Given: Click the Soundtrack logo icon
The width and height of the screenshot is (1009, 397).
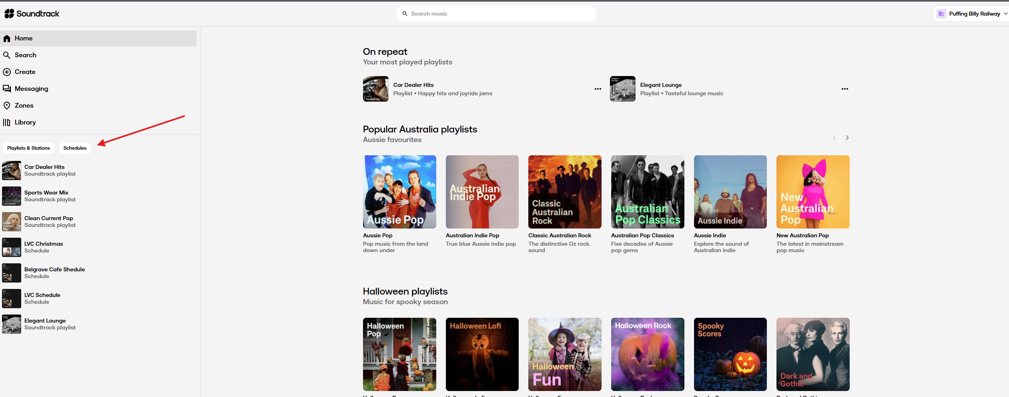Looking at the screenshot, I should [x=9, y=14].
